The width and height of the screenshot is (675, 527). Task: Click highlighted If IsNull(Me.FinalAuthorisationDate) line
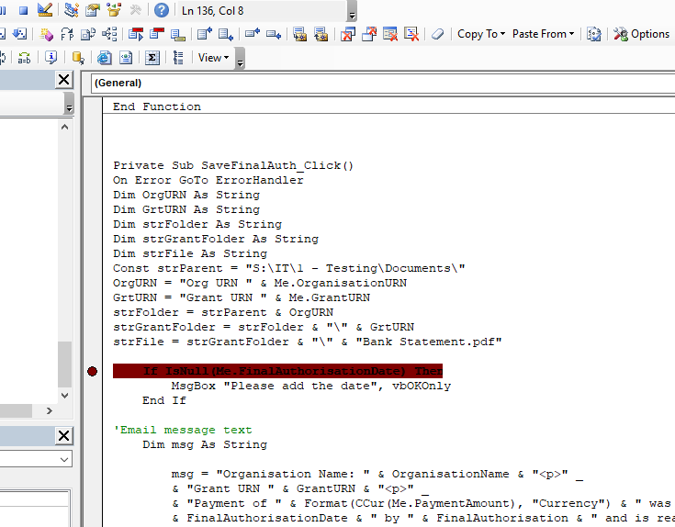pos(277,371)
